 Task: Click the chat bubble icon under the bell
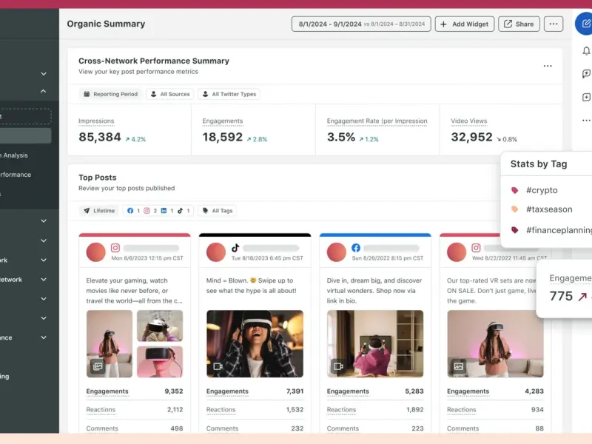[x=586, y=74]
